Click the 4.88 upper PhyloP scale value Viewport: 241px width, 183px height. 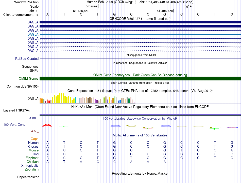tap(32, 118)
